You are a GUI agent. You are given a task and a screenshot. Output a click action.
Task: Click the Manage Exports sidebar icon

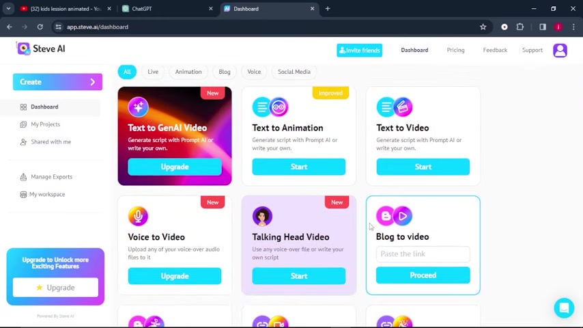23,177
